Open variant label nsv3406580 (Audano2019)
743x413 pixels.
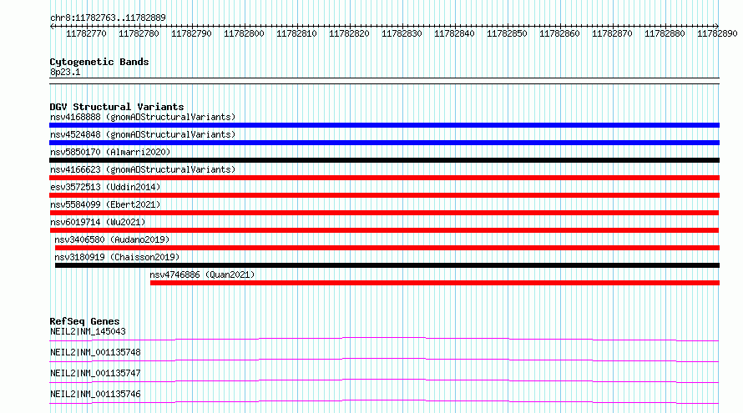point(112,239)
